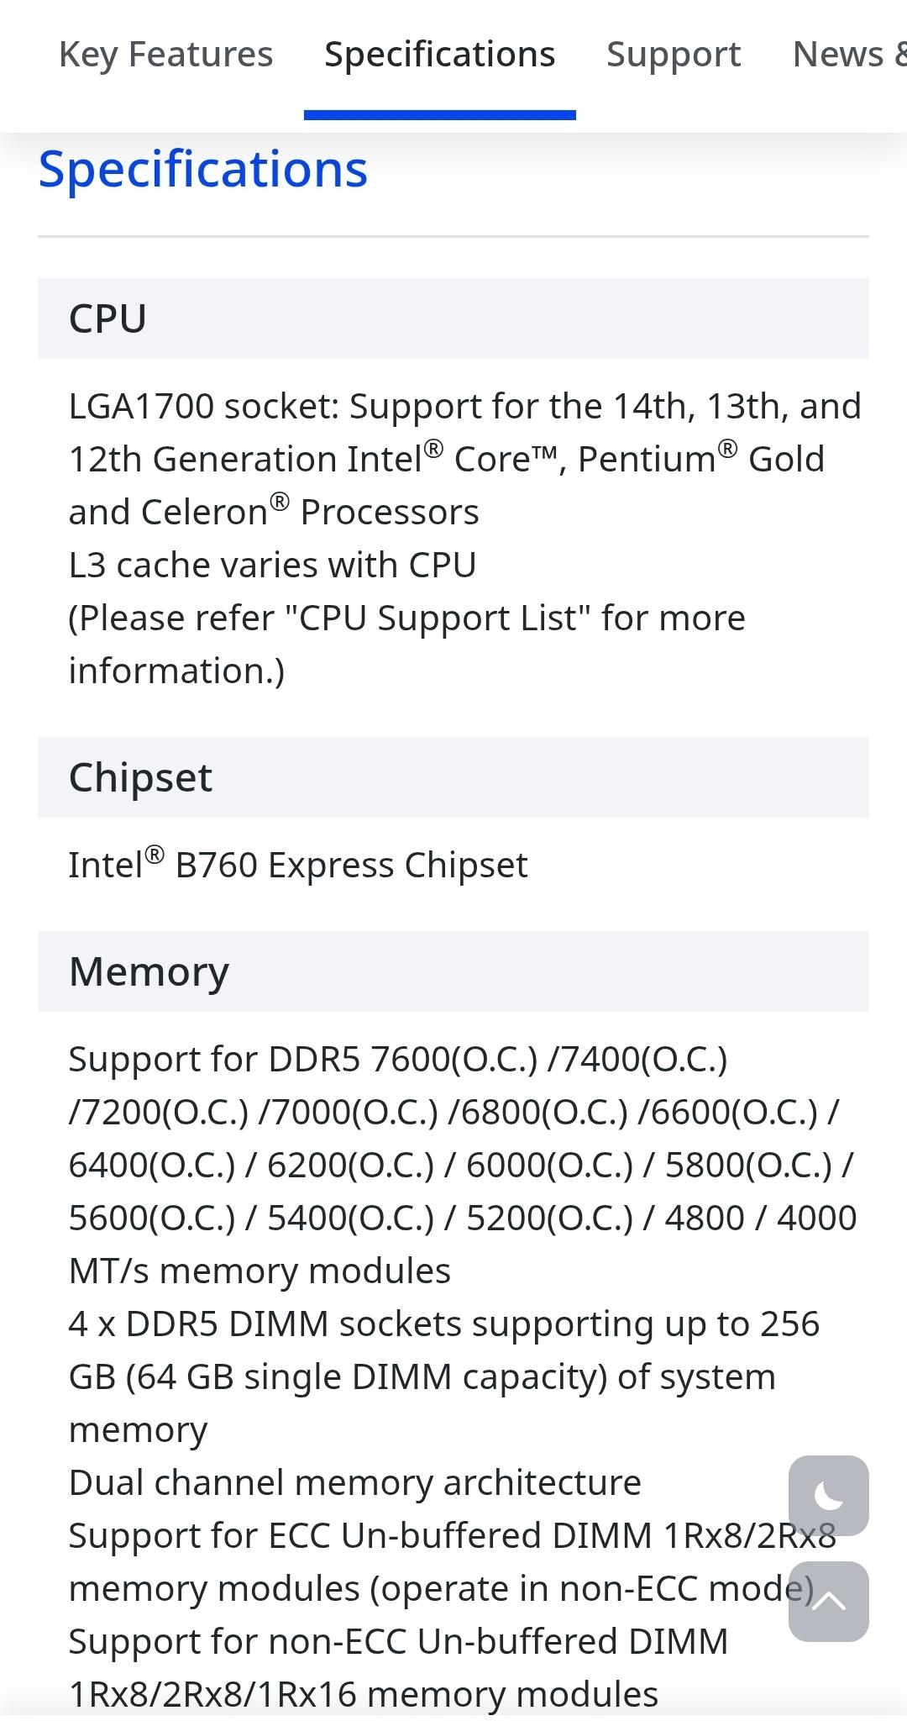Click the L3 cache varies with CPU line
This screenshot has height=1721, width=907.
[x=272, y=564]
